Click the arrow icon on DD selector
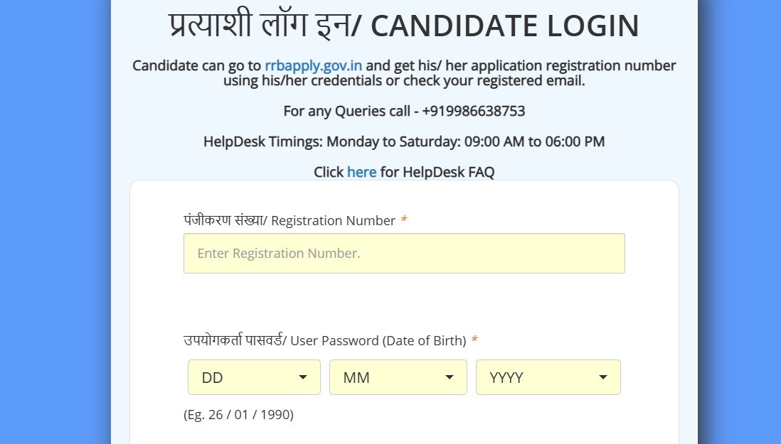Image resolution: width=781 pixels, height=444 pixels. click(303, 377)
